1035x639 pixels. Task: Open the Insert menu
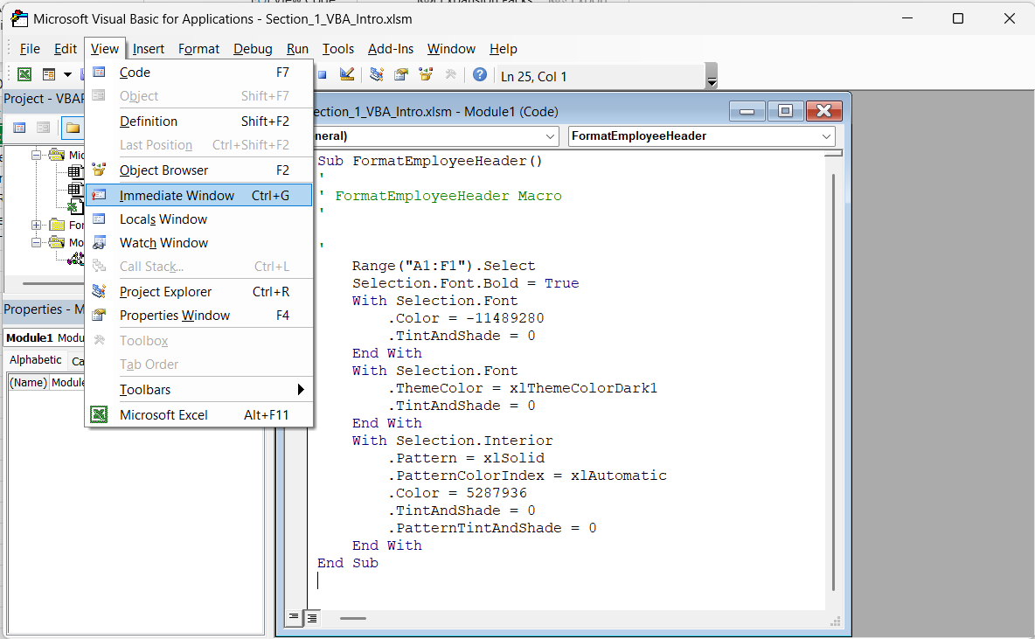149,49
